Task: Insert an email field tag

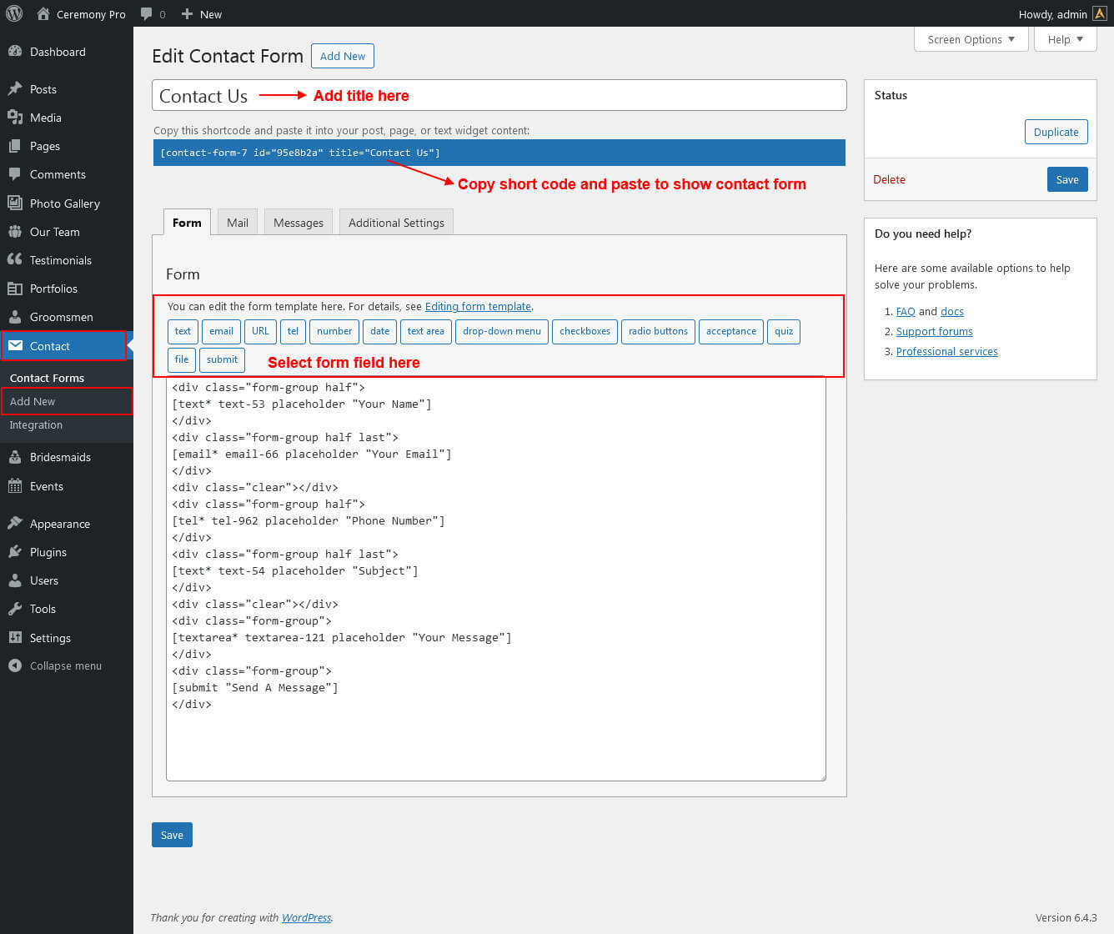Action: pyautogui.click(x=221, y=331)
